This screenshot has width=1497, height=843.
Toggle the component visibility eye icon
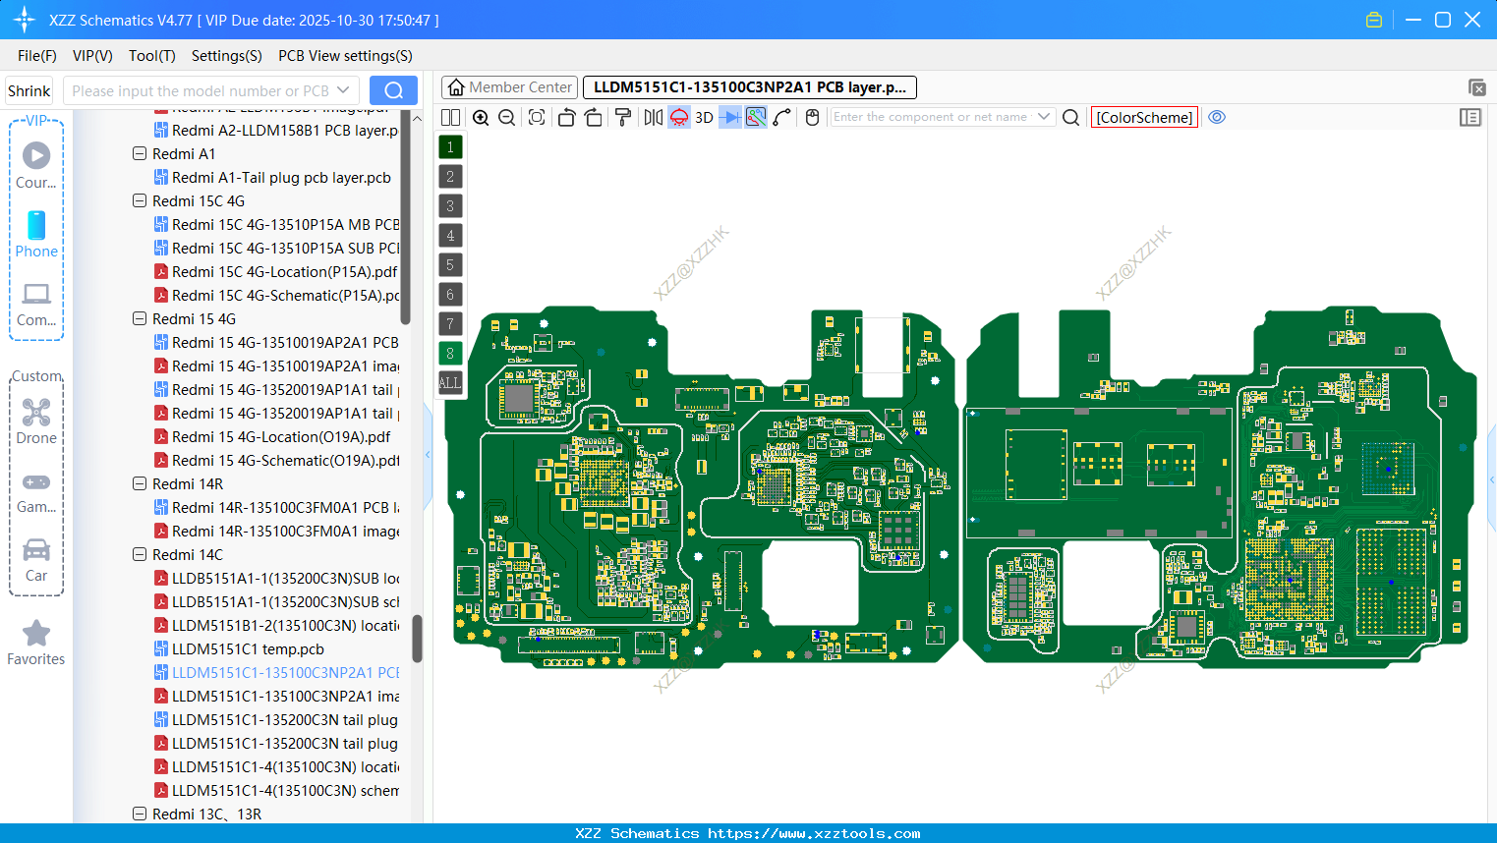click(1217, 117)
